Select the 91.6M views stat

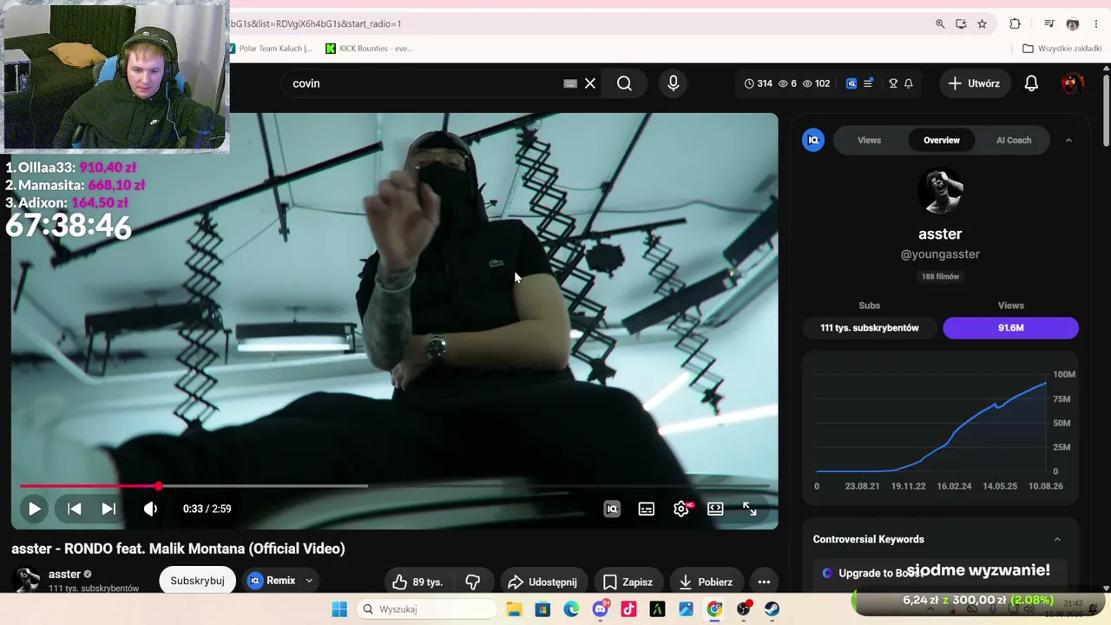(x=1011, y=328)
